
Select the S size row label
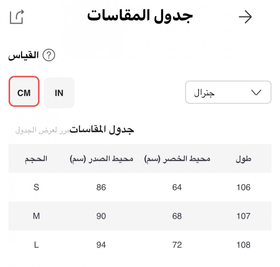click(36, 187)
